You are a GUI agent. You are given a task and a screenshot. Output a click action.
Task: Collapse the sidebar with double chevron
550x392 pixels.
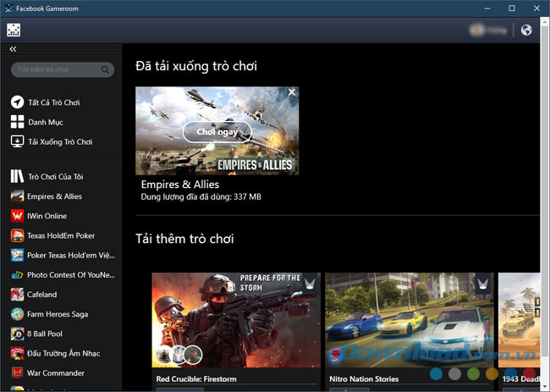point(14,50)
